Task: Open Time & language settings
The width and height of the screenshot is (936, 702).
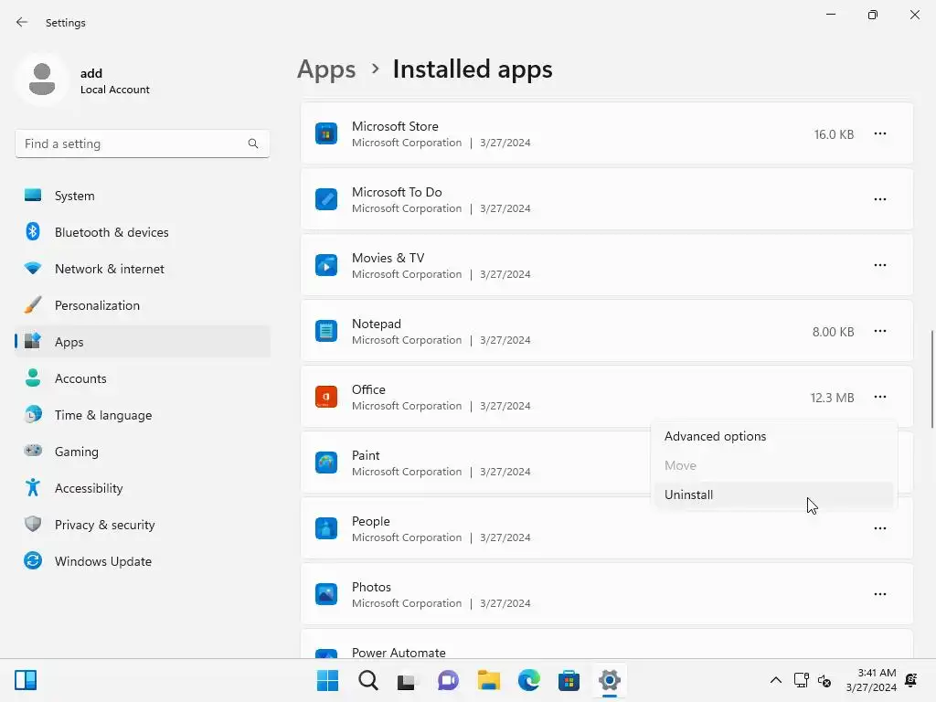Action: point(143,415)
